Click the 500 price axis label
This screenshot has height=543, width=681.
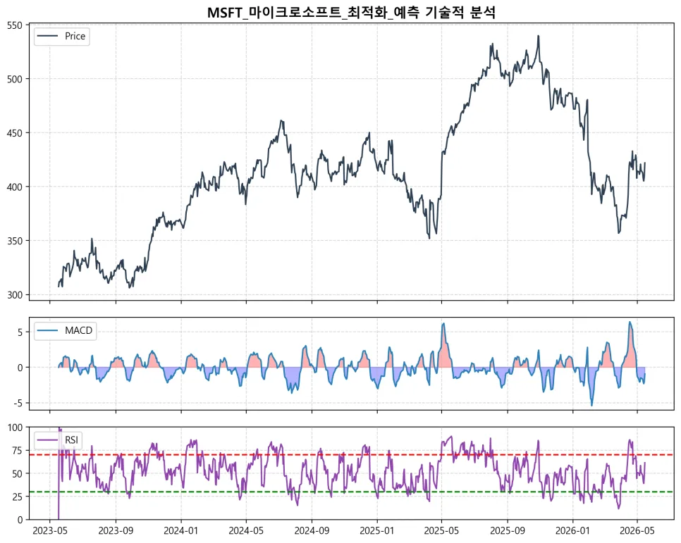[x=15, y=80]
